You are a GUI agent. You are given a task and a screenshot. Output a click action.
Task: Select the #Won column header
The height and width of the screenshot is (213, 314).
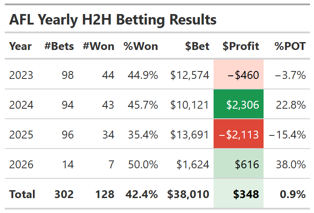pyautogui.click(x=98, y=46)
